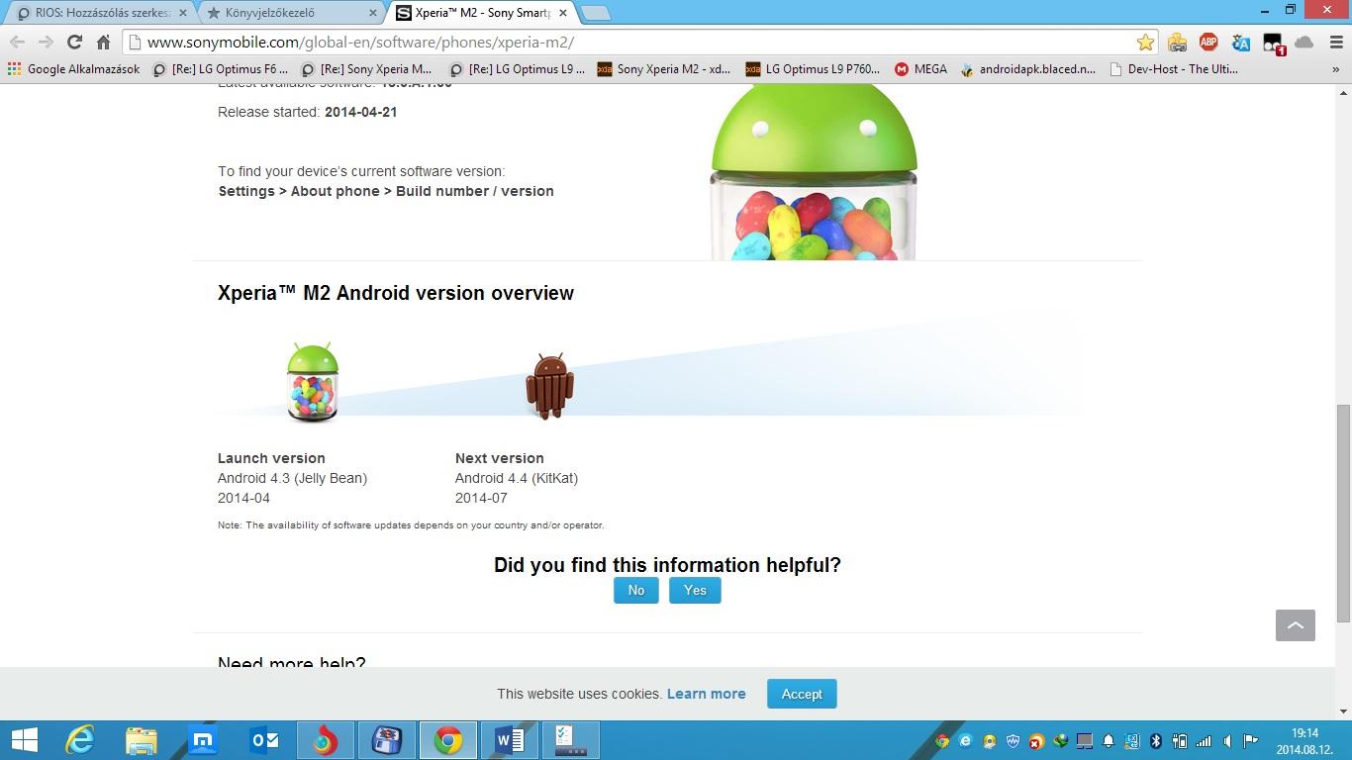Click the large Jelly Bean Android image
1352x760 pixels.
point(814,172)
